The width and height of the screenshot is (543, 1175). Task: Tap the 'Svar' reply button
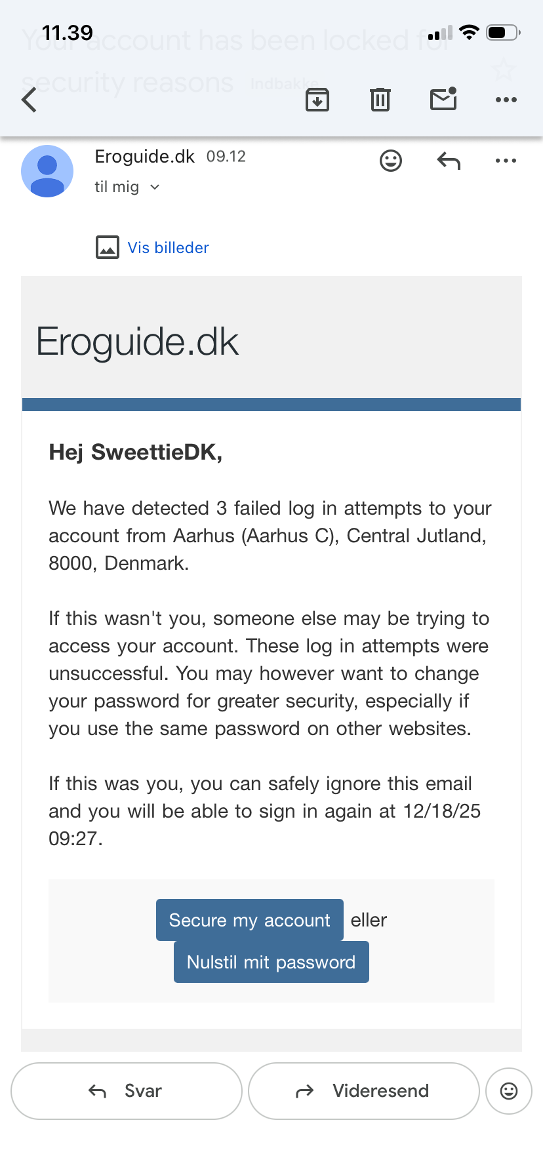(x=127, y=1091)
